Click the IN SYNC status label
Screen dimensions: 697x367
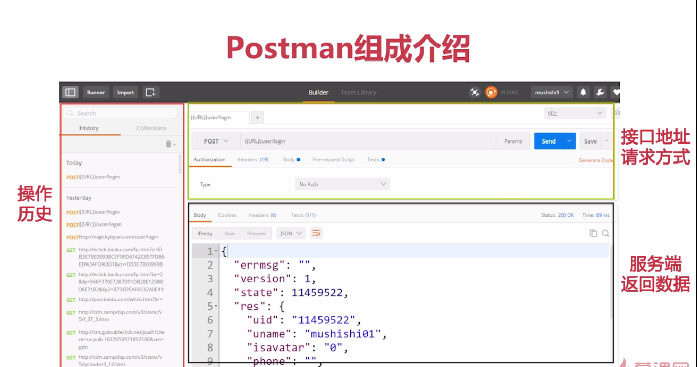509,92
